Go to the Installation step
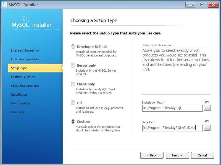The width and height of the screenshot is (221, 165). point(19,94)
